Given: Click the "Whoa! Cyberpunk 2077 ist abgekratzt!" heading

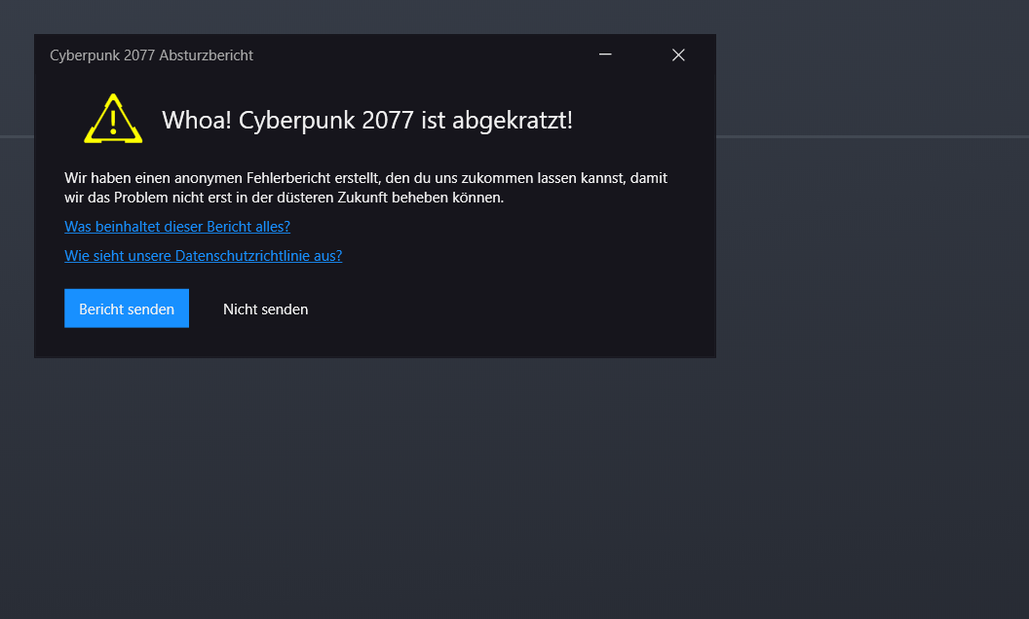Looking at the screenshot, I should coord(366,121).
